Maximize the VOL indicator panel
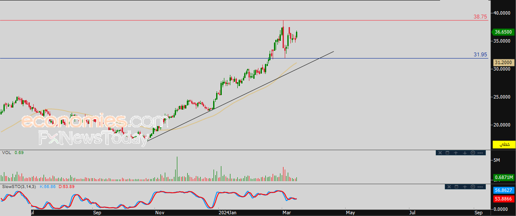Image resolution: width=516 pixels, height=216 pixels. coord(447,153)
